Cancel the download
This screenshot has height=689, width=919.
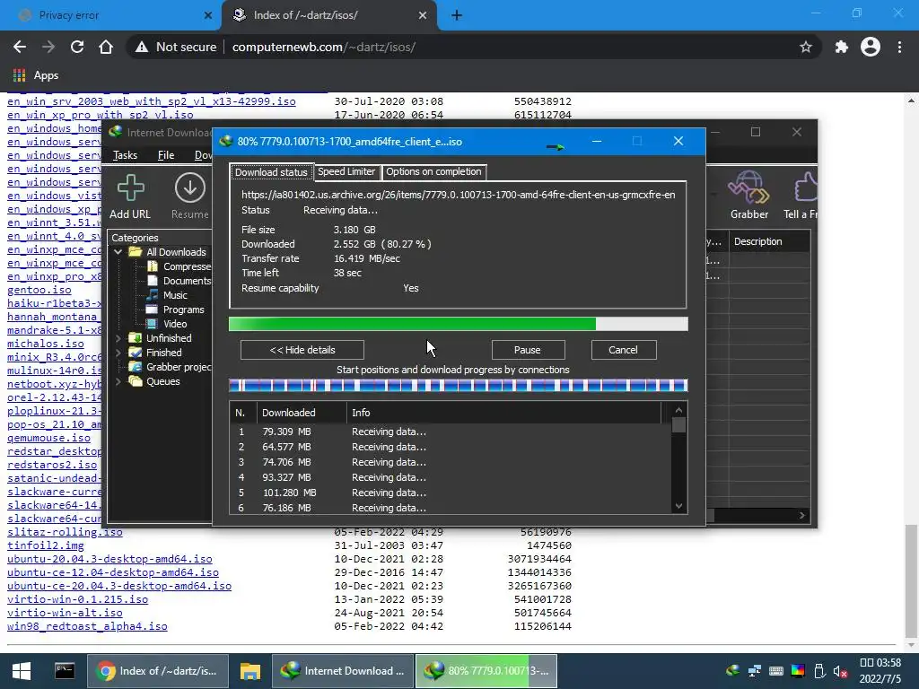pos(623,350)
